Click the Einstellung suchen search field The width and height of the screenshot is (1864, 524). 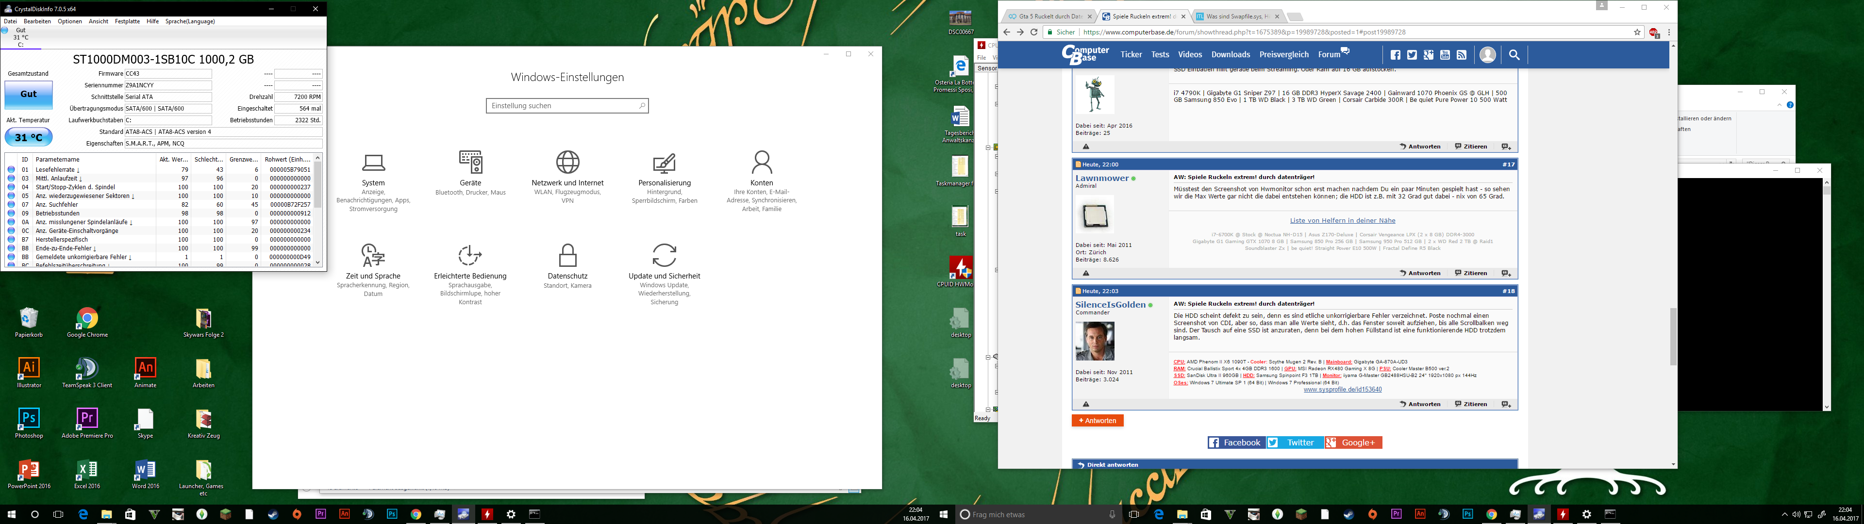[562, 106]
